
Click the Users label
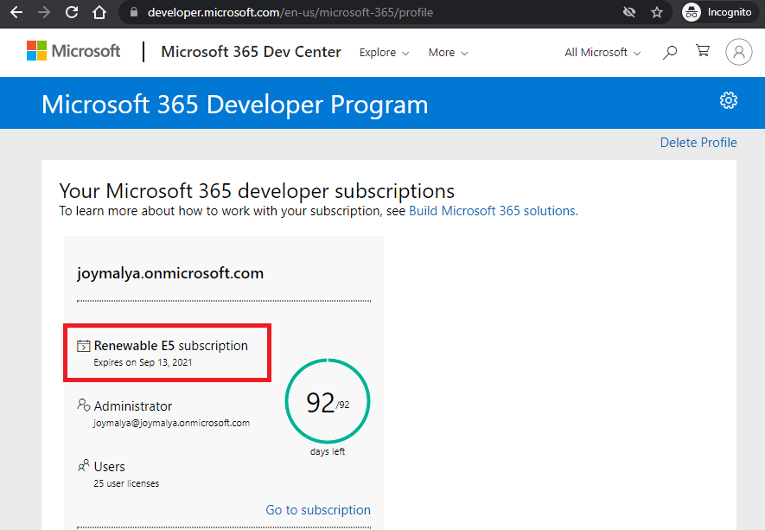[109, 467]
